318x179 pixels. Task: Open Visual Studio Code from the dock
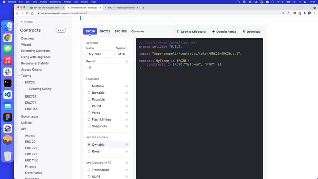[8, 94]
